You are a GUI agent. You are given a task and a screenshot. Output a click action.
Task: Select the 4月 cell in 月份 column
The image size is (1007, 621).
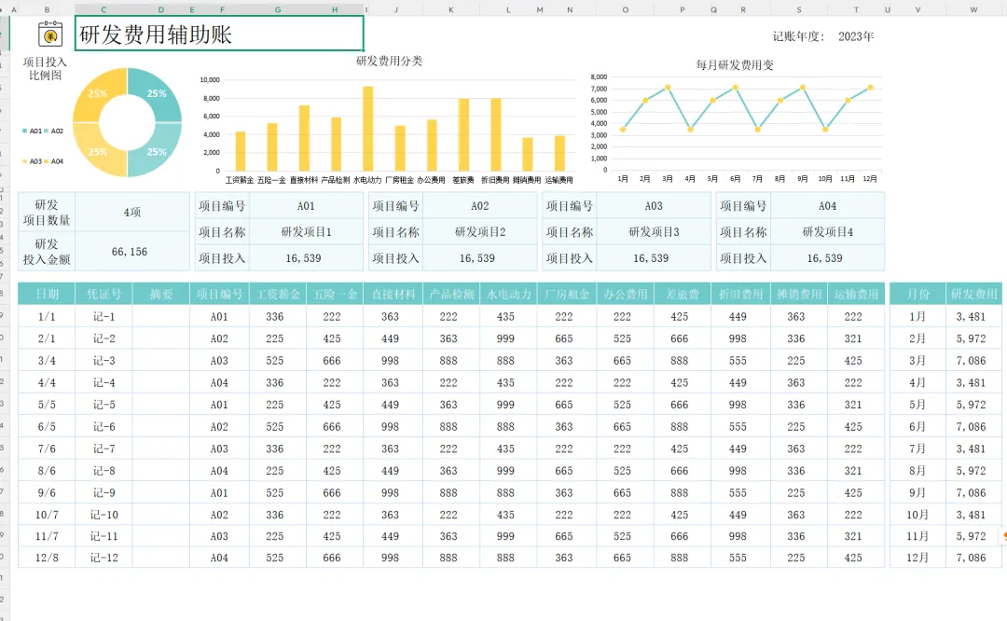917,382
